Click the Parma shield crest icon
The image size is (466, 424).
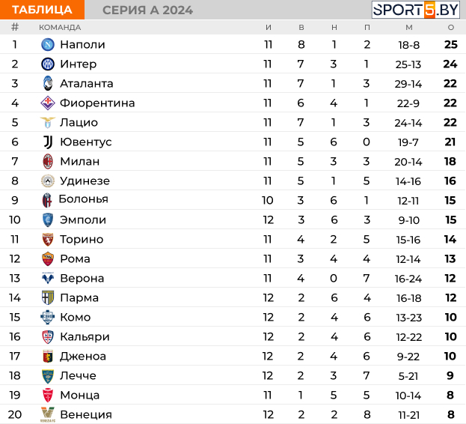[48, 297]
